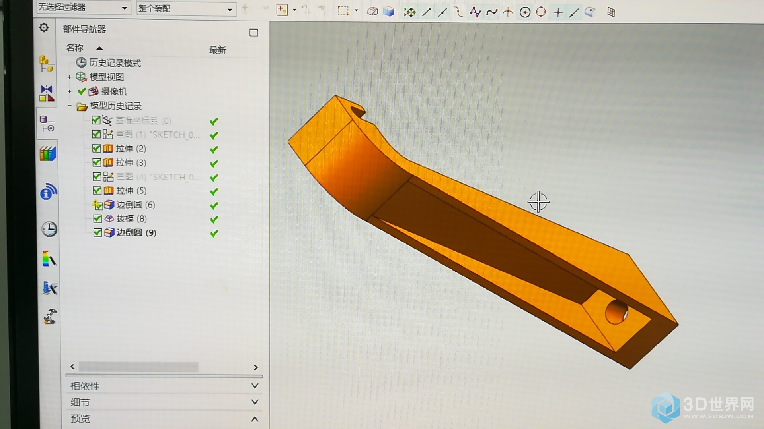The height and width of the screenshot is (429, 764).
Task: Open the resource bar options gear
Action: point(44,28)
